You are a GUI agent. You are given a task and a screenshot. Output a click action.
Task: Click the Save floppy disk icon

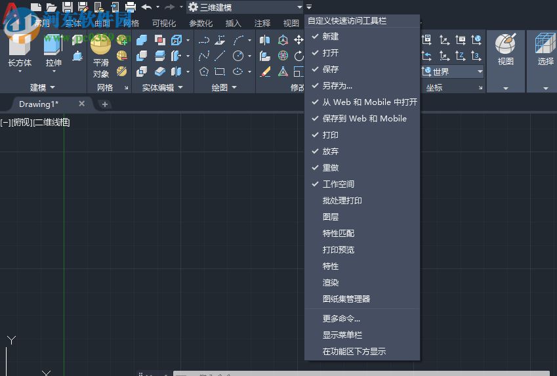tap(67, 7)
